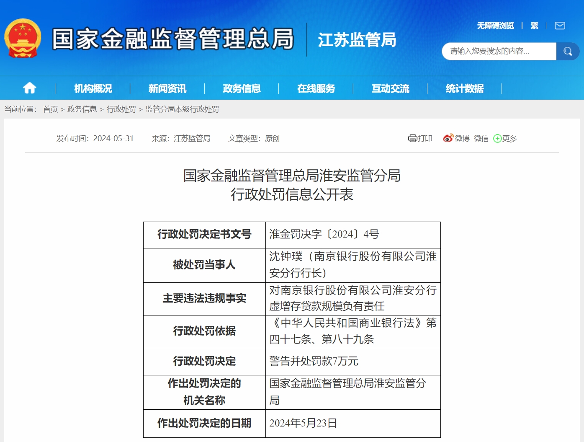Click the cell citing 《中华人民共和国商业银行法》
The height and width of the screenshot is (442, 584).
(x=353, y=331)
